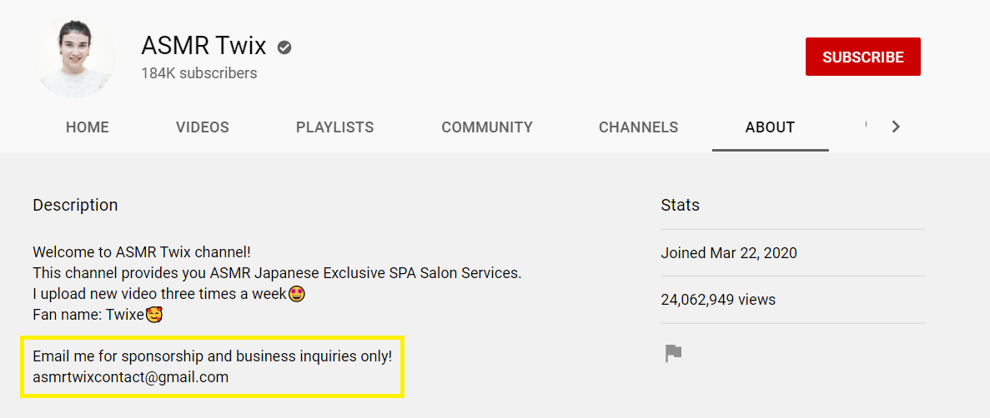The image size is (990, 418).
Task: Switch to the VIDEOS tab
Action: 202,127
